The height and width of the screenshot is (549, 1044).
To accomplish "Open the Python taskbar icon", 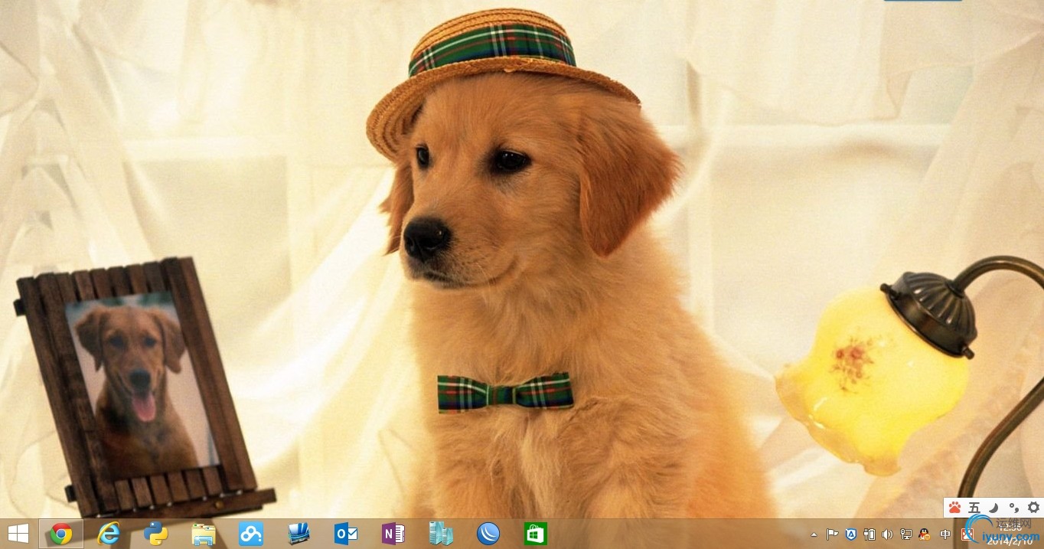I will point(156,534).
